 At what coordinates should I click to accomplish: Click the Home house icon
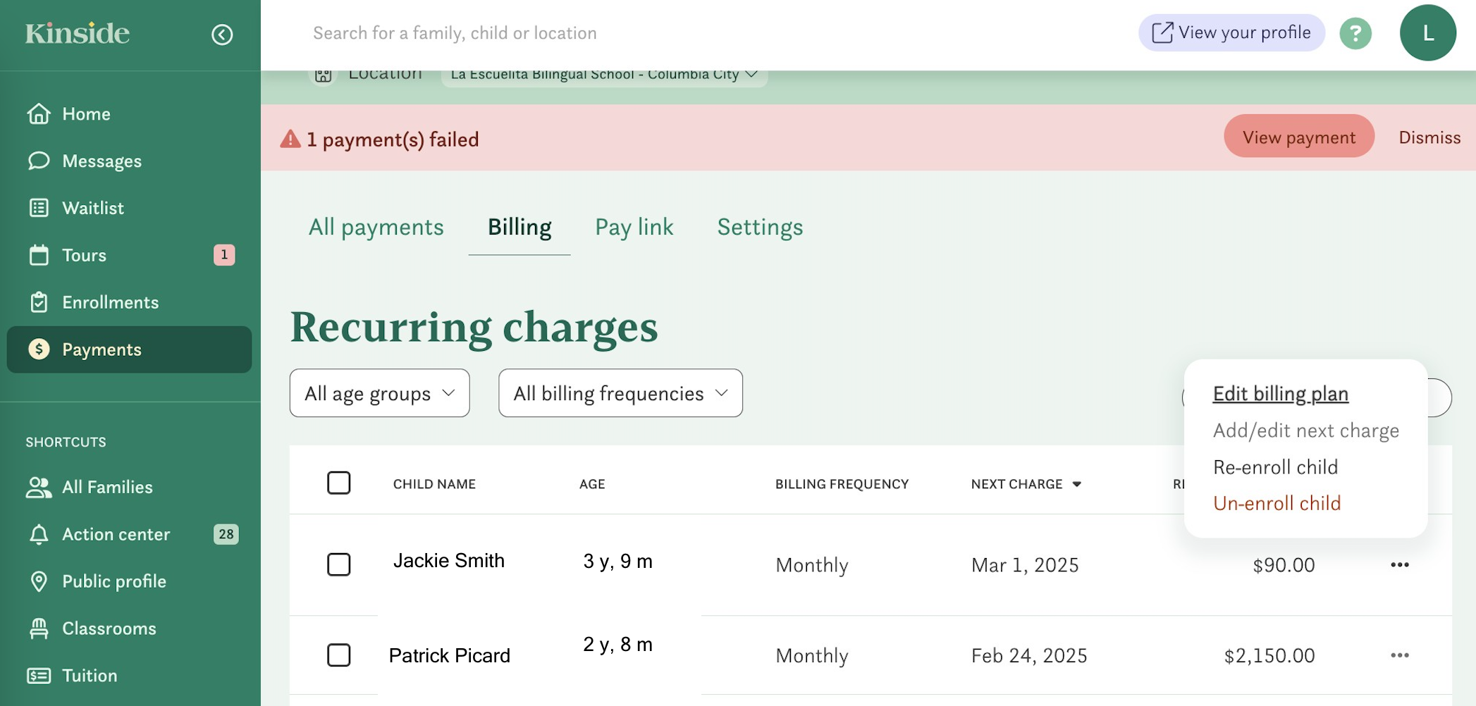(39, 113)
